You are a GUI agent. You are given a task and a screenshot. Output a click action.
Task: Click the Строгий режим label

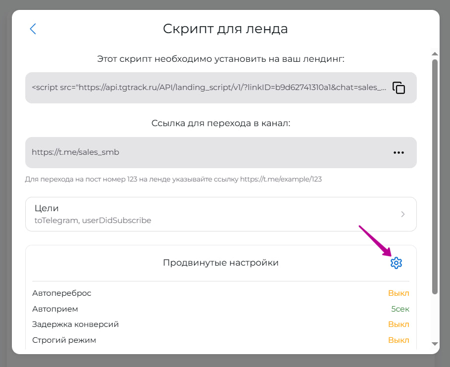64,340
